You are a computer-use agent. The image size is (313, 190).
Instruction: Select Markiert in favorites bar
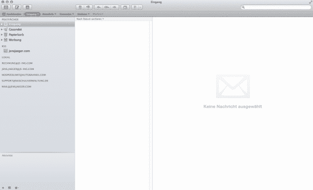98,14
